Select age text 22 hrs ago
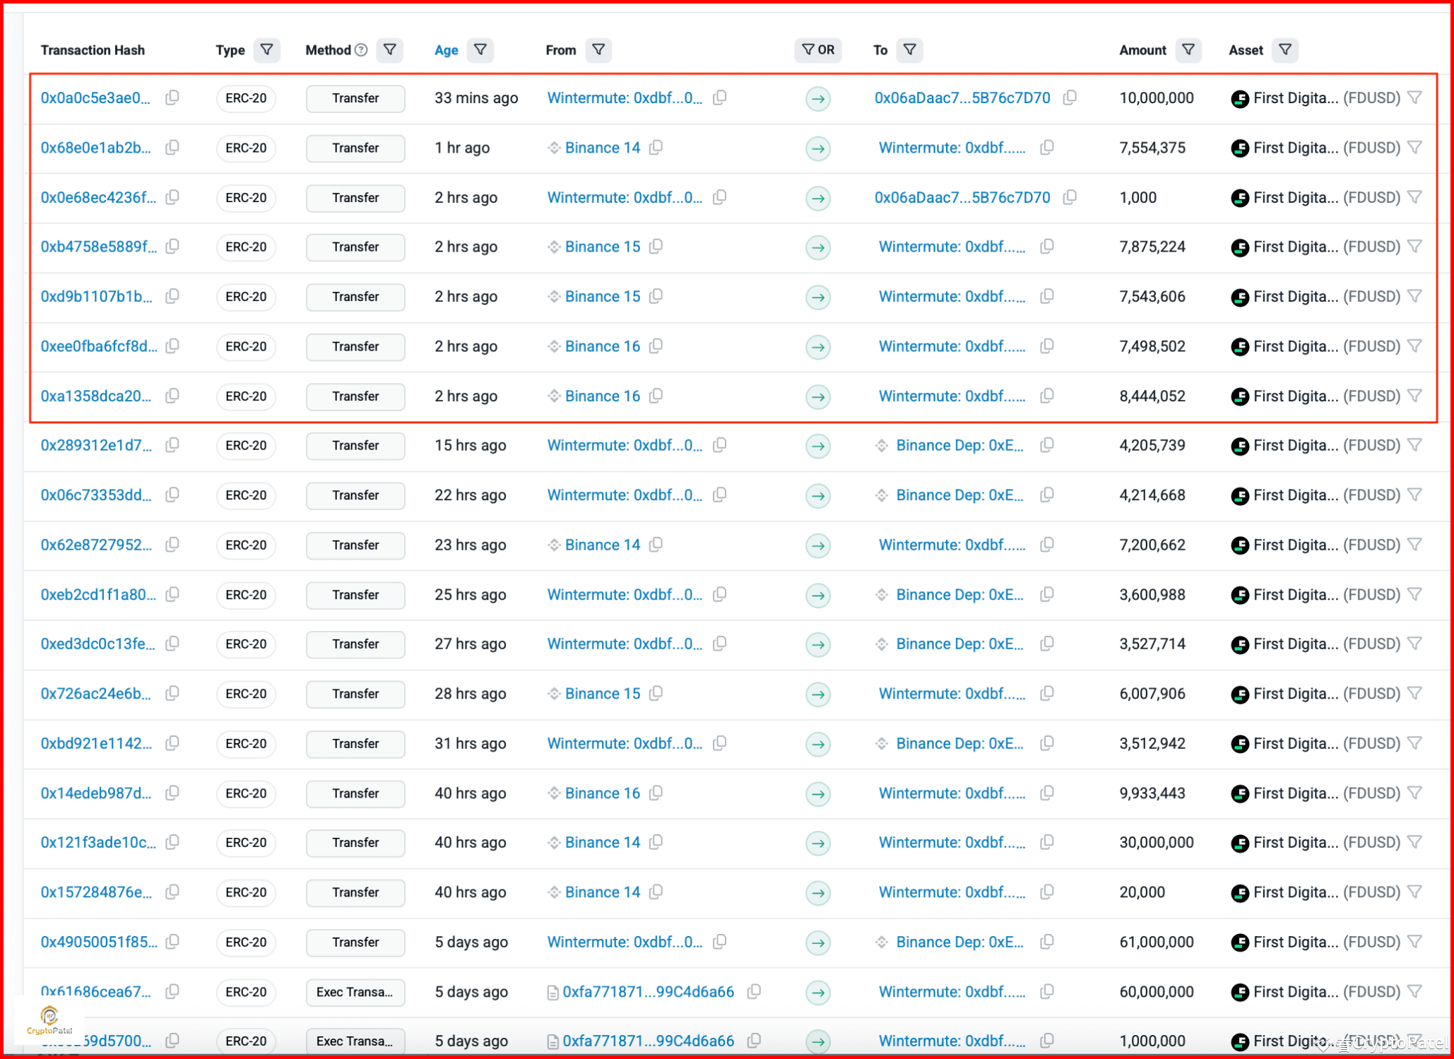Viewport: 1454px width, 1059px height. coord(471,495)
